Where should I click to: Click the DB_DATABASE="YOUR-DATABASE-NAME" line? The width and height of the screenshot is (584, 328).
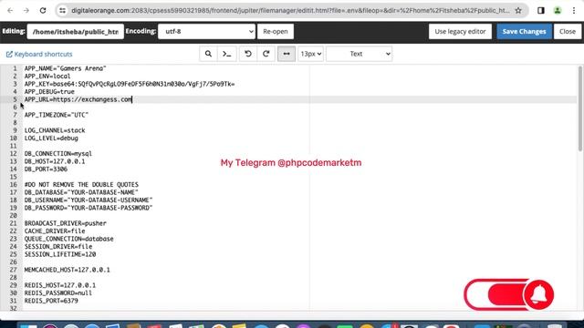click(81, 192)
